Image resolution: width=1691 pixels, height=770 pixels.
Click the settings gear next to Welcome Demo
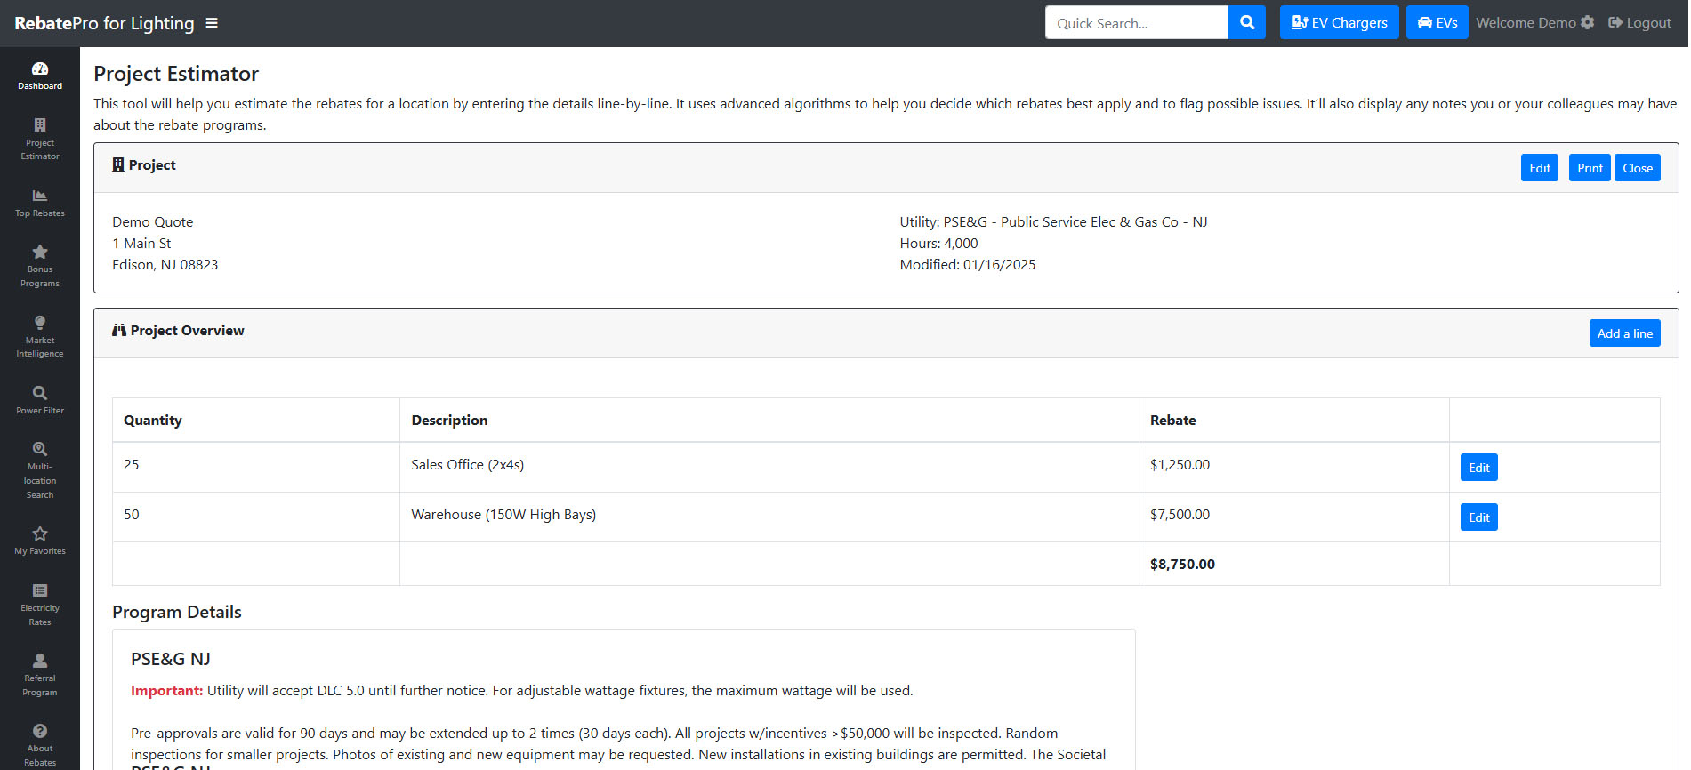(x=1588, y=22)
